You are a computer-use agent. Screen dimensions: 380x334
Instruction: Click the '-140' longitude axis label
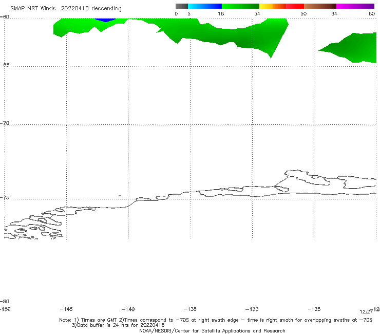[x=128, y=309]
